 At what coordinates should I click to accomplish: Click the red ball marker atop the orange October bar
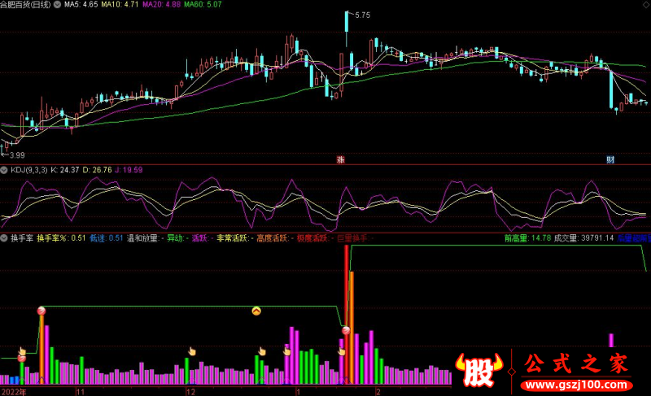coord(42,311)
